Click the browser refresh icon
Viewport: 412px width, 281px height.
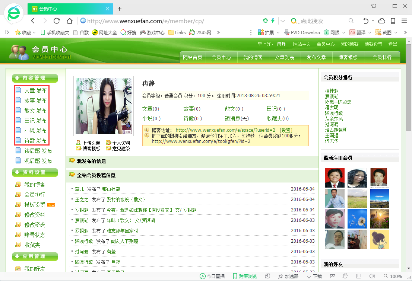(57, 21)
